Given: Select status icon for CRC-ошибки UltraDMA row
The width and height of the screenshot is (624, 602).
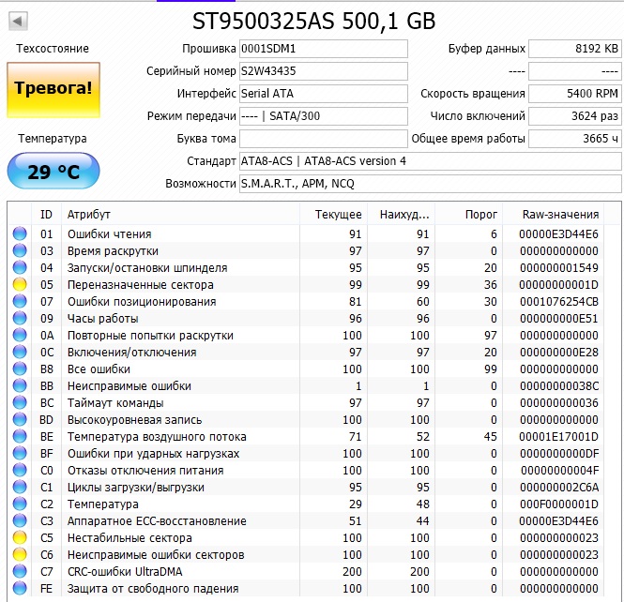Looking at the screenshot, I should 20,571.
